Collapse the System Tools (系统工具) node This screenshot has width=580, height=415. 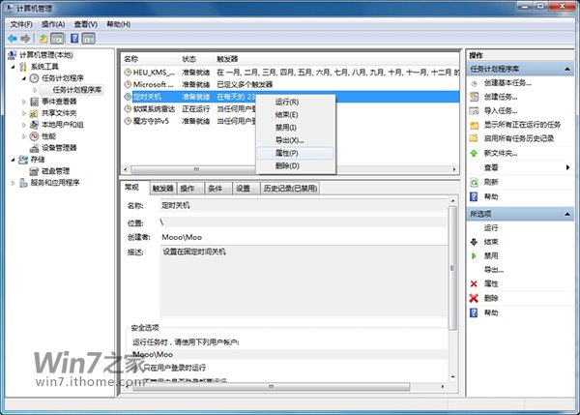point(14,67)
